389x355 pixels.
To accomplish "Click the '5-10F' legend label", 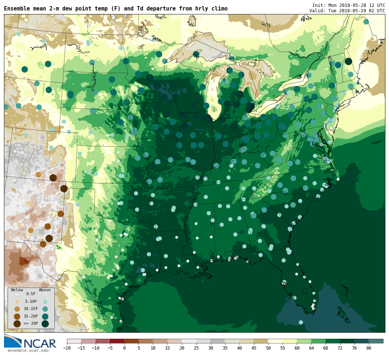I will pyautogui.click(x=31, y=301).
